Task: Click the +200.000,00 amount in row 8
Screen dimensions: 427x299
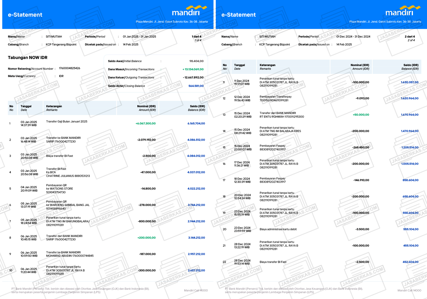Action: [146, 238]
